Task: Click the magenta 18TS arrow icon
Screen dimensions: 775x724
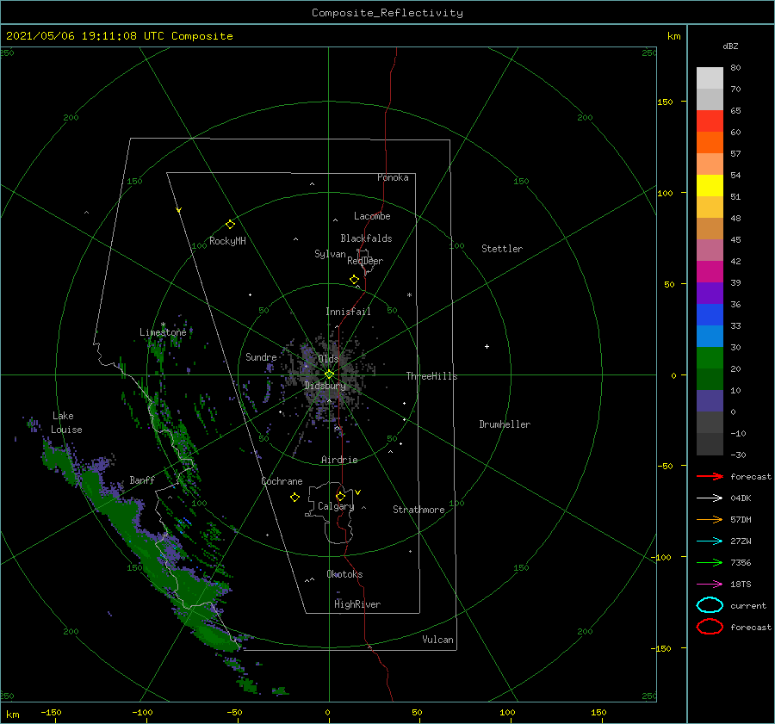Action: click(x=710, y=585)
